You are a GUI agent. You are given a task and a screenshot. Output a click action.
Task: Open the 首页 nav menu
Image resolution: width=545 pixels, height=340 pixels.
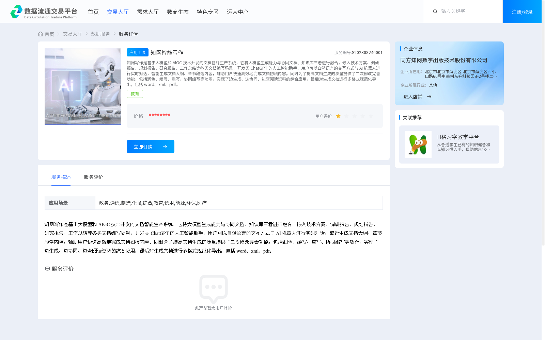[93, 12]
